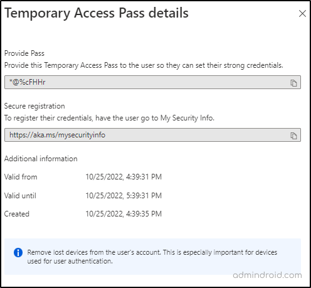Click the blue information icon
Viewport: 311px width, 288px height.
18,252
